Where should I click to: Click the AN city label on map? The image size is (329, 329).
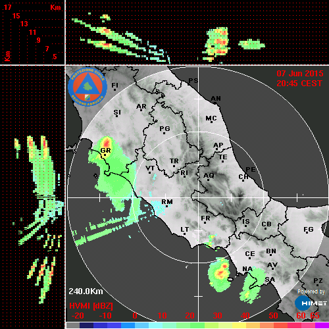216,99
